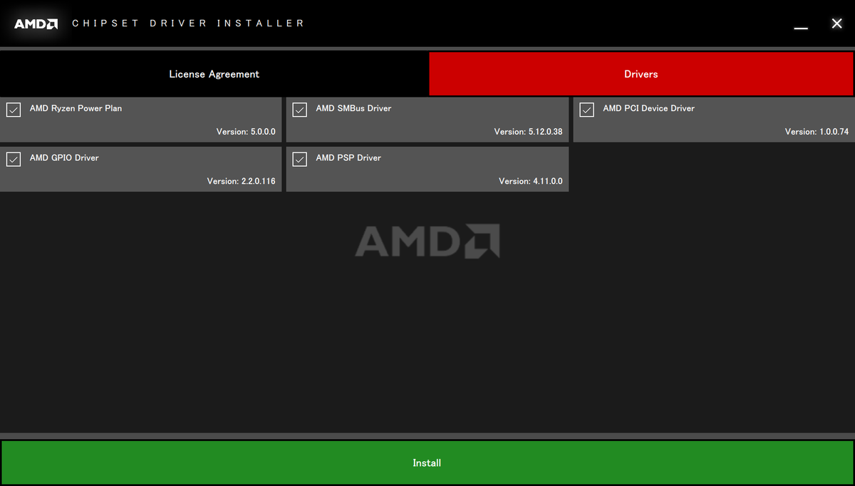855x486 pixels.
Task: Click 'Version: 2.2.0.116' text
Action: pos(241,181)
